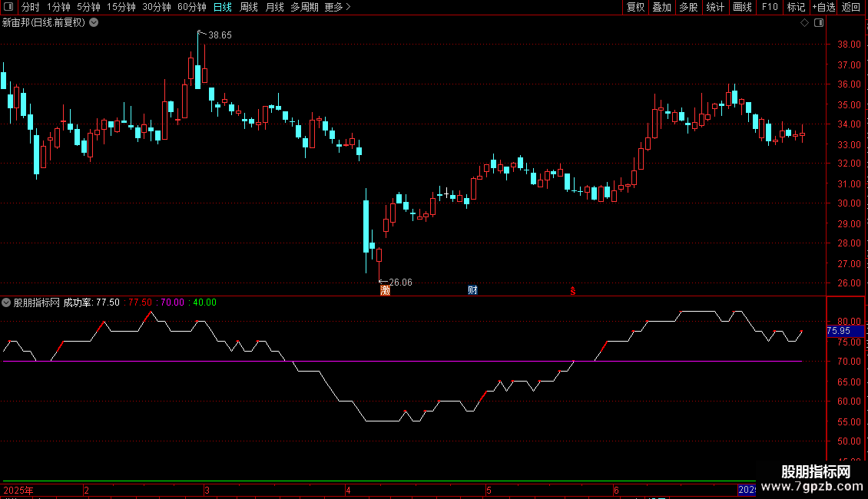
Task: Toggle the left side panel icon
Action: pos(8,7)
